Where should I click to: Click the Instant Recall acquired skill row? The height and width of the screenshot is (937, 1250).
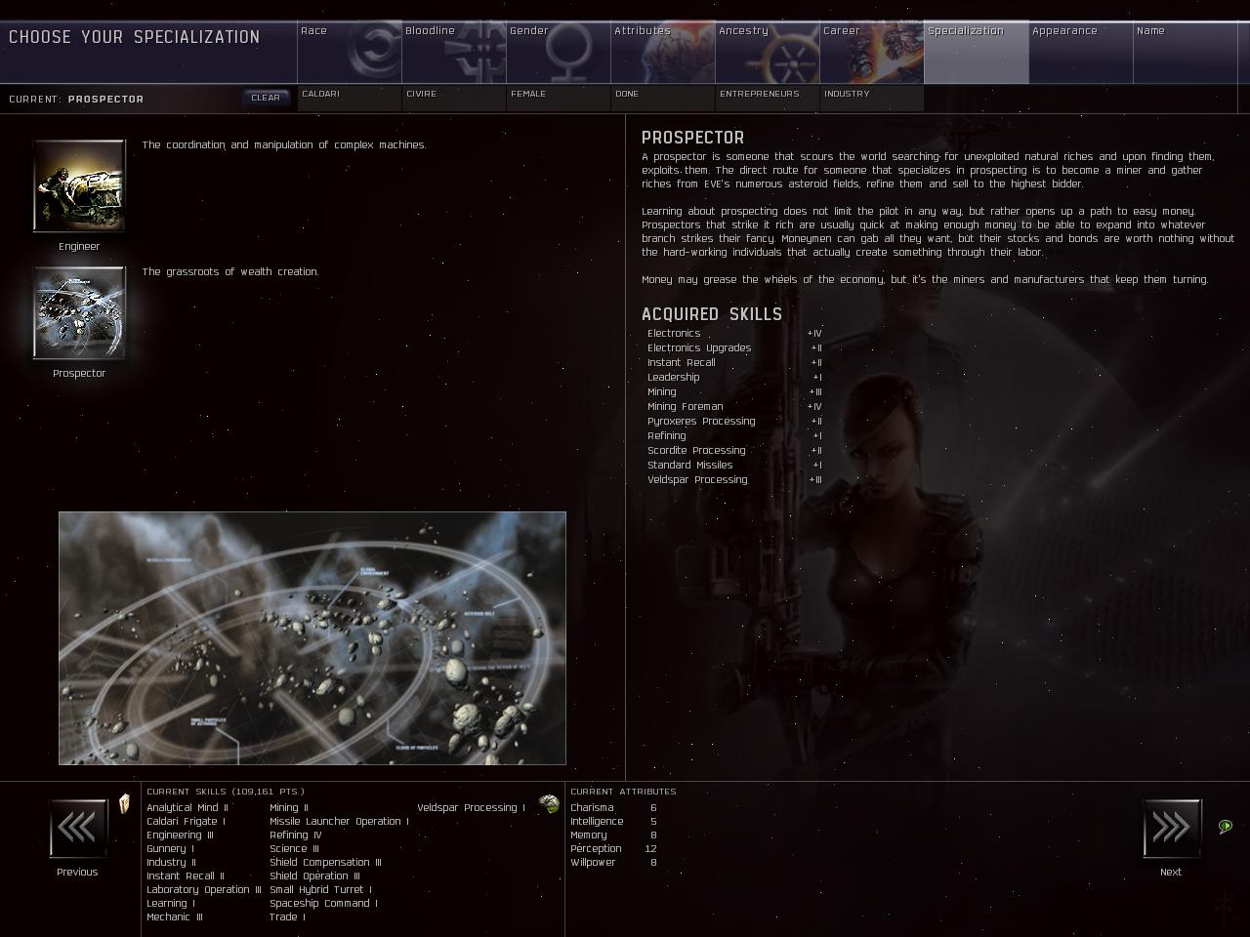[734, 363]
